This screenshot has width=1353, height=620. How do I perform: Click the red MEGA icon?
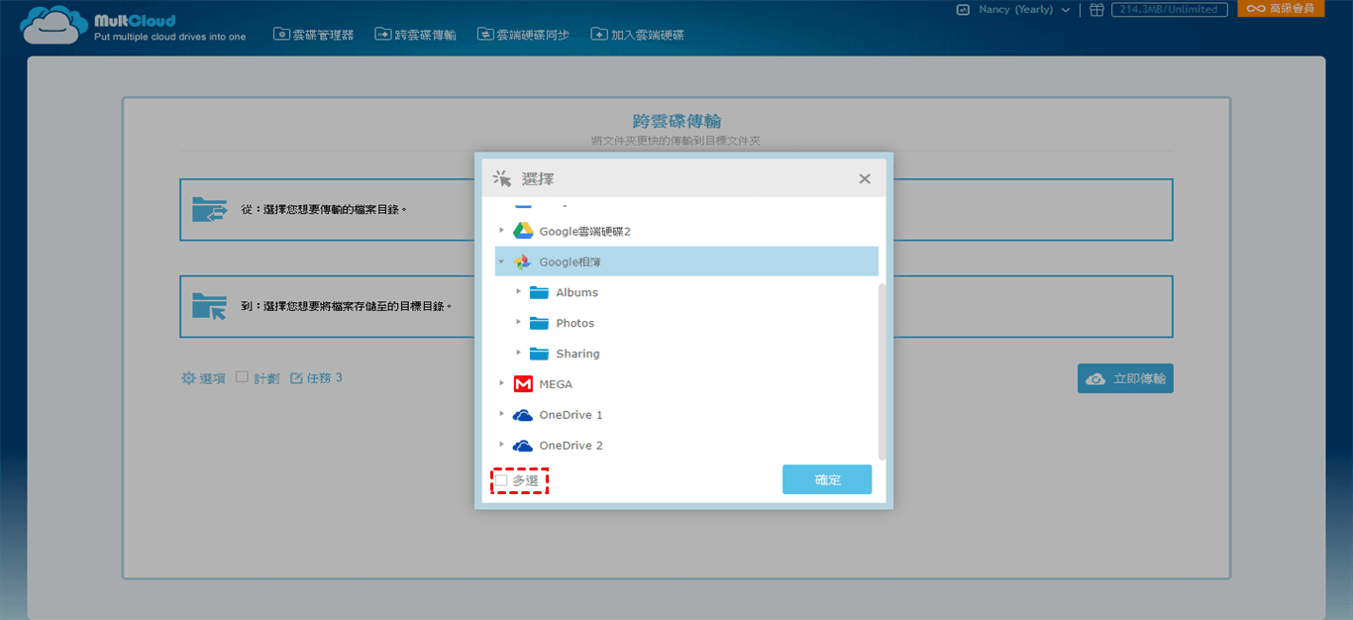[x=523, y=384]
